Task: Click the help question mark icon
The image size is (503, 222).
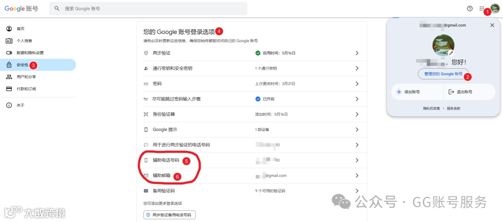Action: (x=469, y=9)
